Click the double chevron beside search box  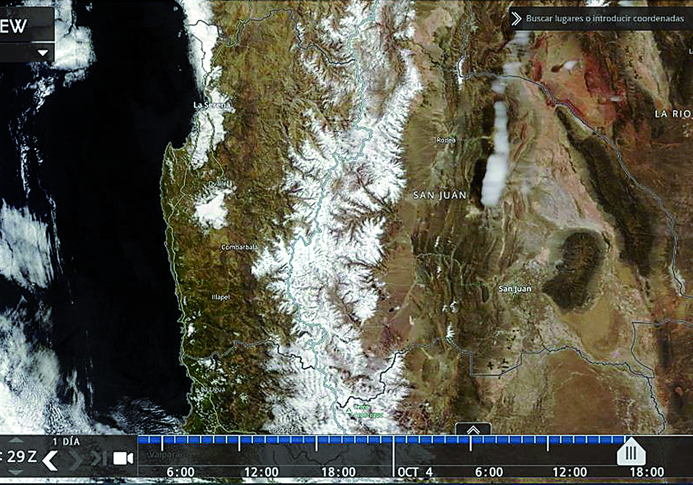516,19
